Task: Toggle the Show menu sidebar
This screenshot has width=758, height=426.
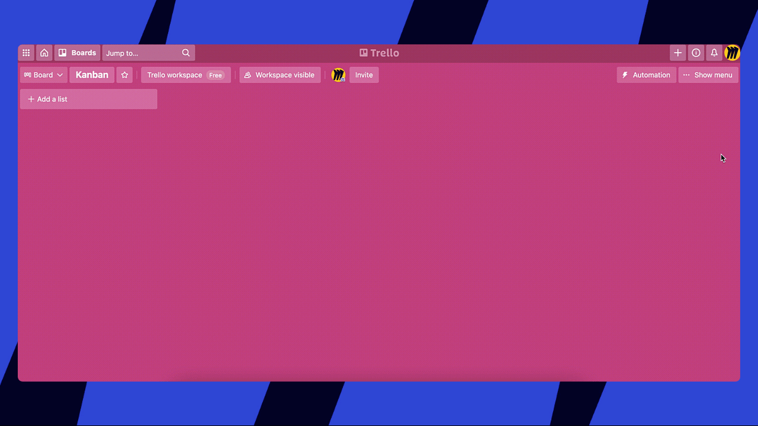Action: click(x=708, y=75)
